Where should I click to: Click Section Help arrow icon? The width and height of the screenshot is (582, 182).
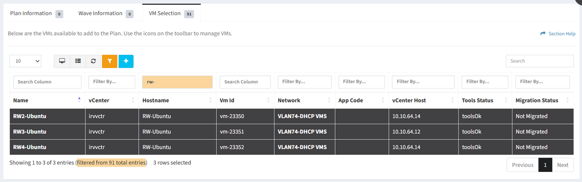point(543,34)
